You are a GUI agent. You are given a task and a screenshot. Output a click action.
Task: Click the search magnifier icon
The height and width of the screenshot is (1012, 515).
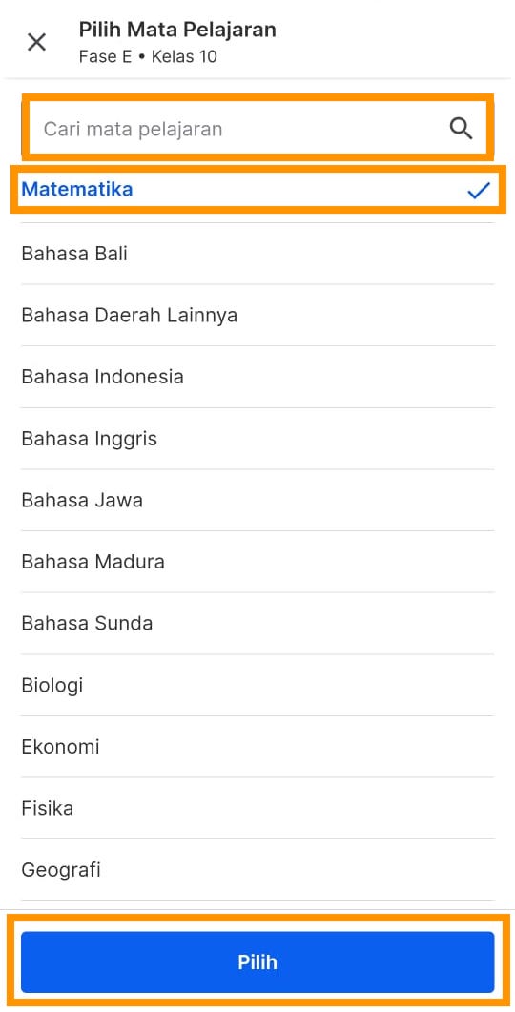tap(461, 129)
